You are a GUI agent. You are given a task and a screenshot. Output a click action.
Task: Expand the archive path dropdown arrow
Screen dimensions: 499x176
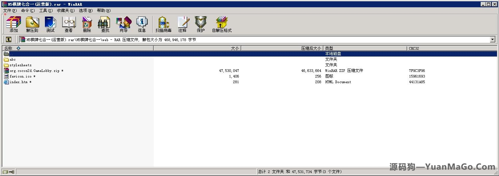(x=492, y=39)
